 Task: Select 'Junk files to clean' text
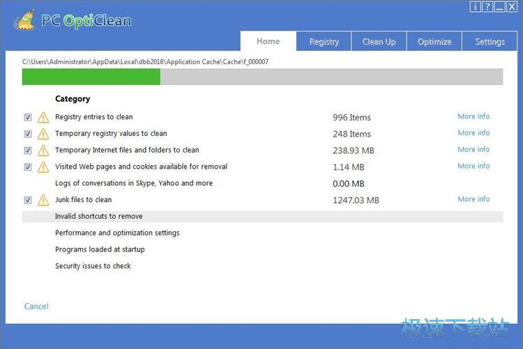point(84,200)
